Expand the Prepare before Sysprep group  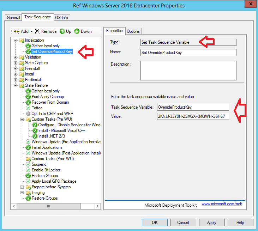22,187
